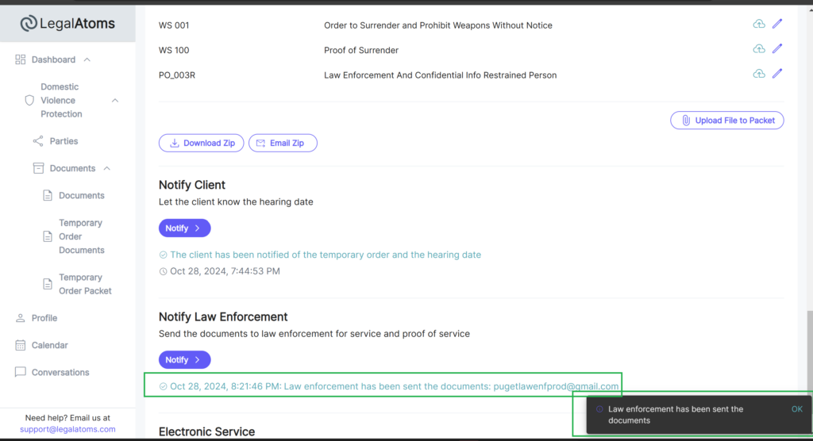Click Notify under Notify Law Enforcement
The width and height of the screenshot is (813, 441).
[x=184, y=359]
